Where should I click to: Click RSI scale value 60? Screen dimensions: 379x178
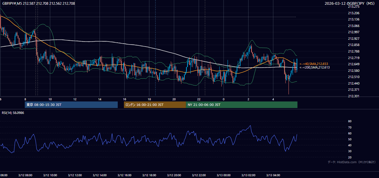[x=350, y=133]
